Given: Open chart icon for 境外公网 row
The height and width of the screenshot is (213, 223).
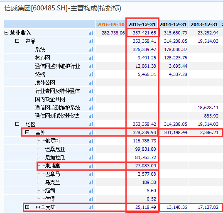Looking at the screenshot, I should [91, 83].
